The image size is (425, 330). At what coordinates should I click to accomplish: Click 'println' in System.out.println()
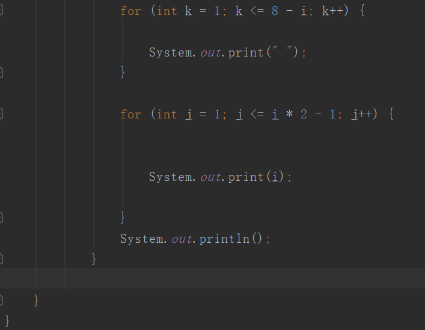pyautogui.click(x=224, y=239)
